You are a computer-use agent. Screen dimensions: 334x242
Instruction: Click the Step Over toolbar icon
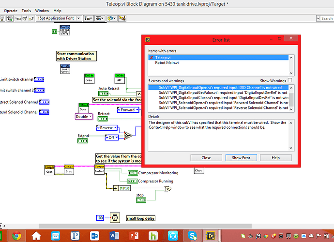tap(25, 18)
